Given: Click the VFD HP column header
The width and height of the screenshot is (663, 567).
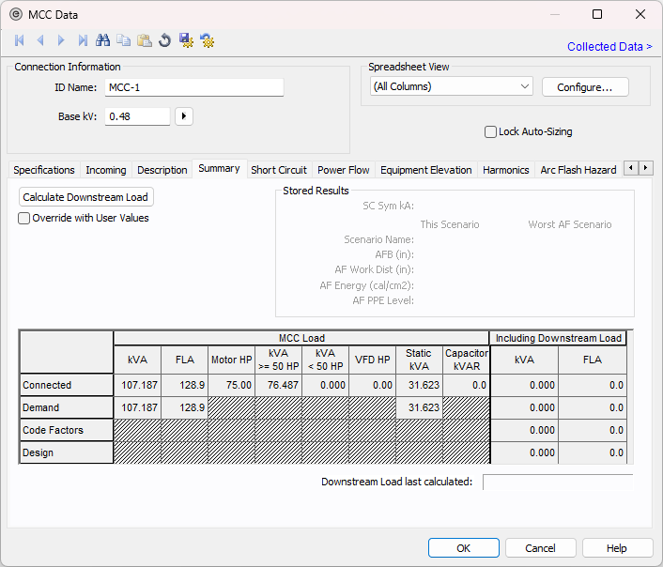Looking at the screenshot, I should coord(372,360).
